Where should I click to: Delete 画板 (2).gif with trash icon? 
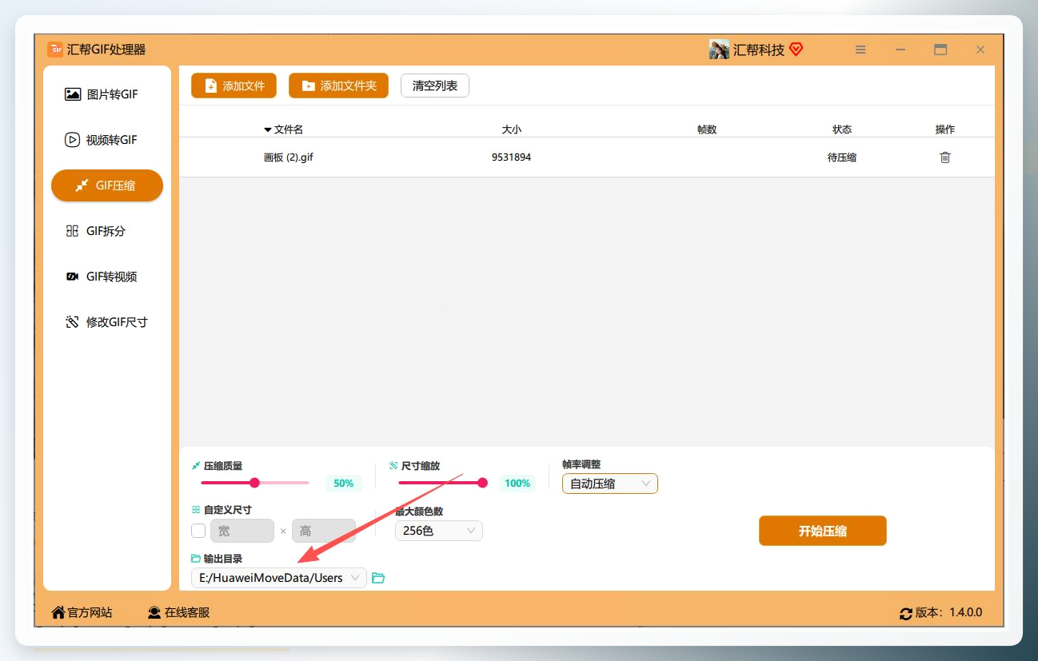pyautogui.click(x=945, y=157)
